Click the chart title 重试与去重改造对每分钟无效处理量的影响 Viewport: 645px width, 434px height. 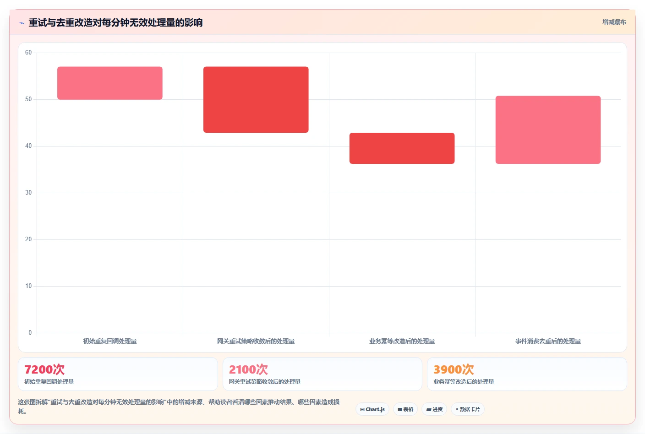coord(115,22)
